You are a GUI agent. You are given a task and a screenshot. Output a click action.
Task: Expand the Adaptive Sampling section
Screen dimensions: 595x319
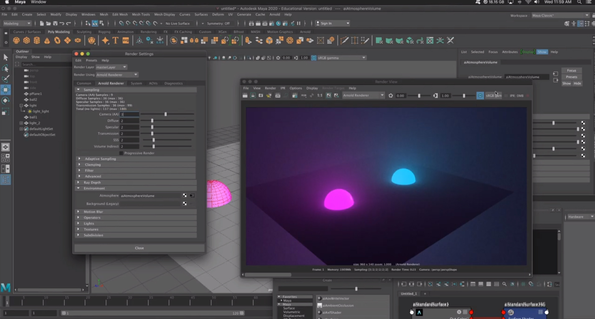click(79, 159)
